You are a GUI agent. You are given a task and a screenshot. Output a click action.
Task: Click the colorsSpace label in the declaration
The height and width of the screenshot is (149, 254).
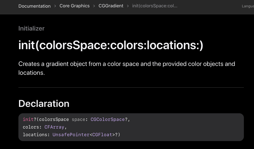click(54, 119)
